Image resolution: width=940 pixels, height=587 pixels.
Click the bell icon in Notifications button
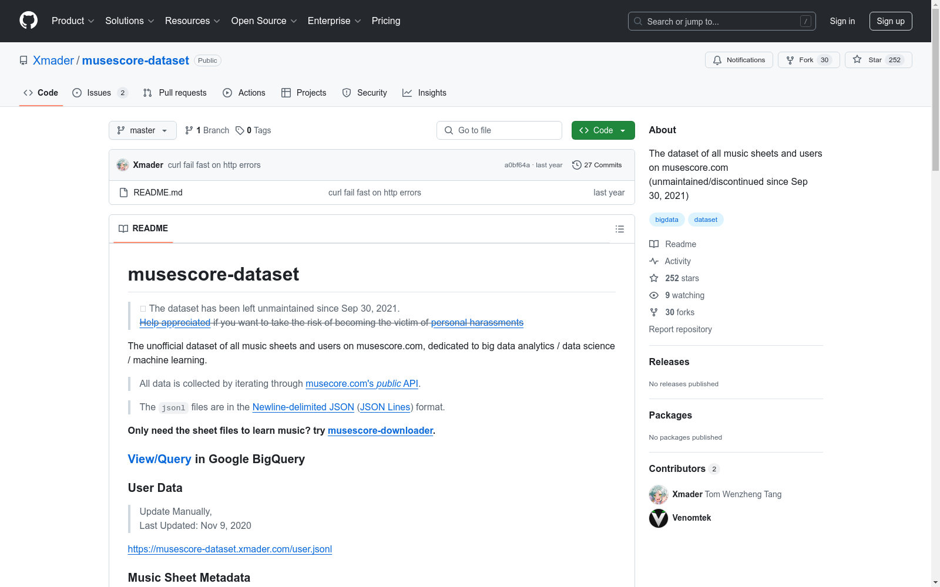[x=717, y=60]
